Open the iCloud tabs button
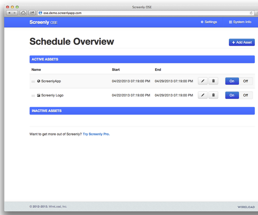 coord(23,13)
